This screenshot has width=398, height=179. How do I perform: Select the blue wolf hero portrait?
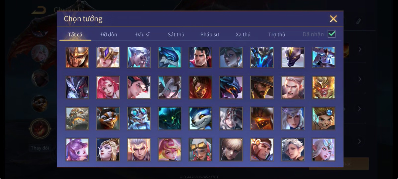click(x=200, y=118)
